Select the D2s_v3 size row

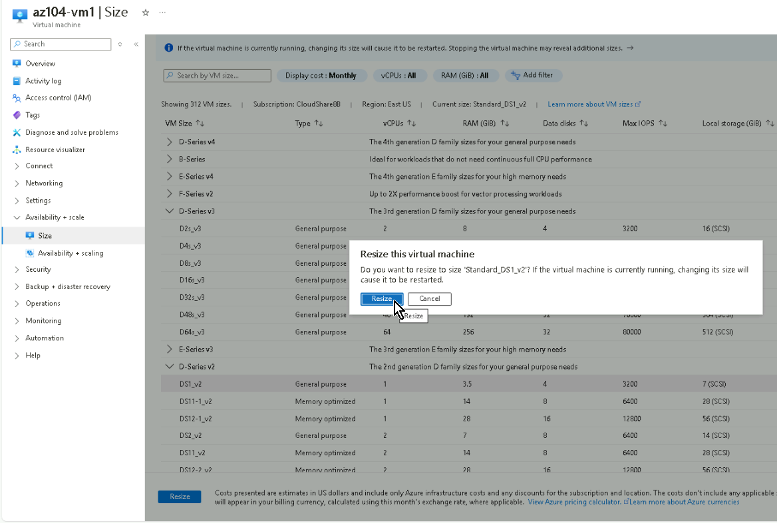469,229
